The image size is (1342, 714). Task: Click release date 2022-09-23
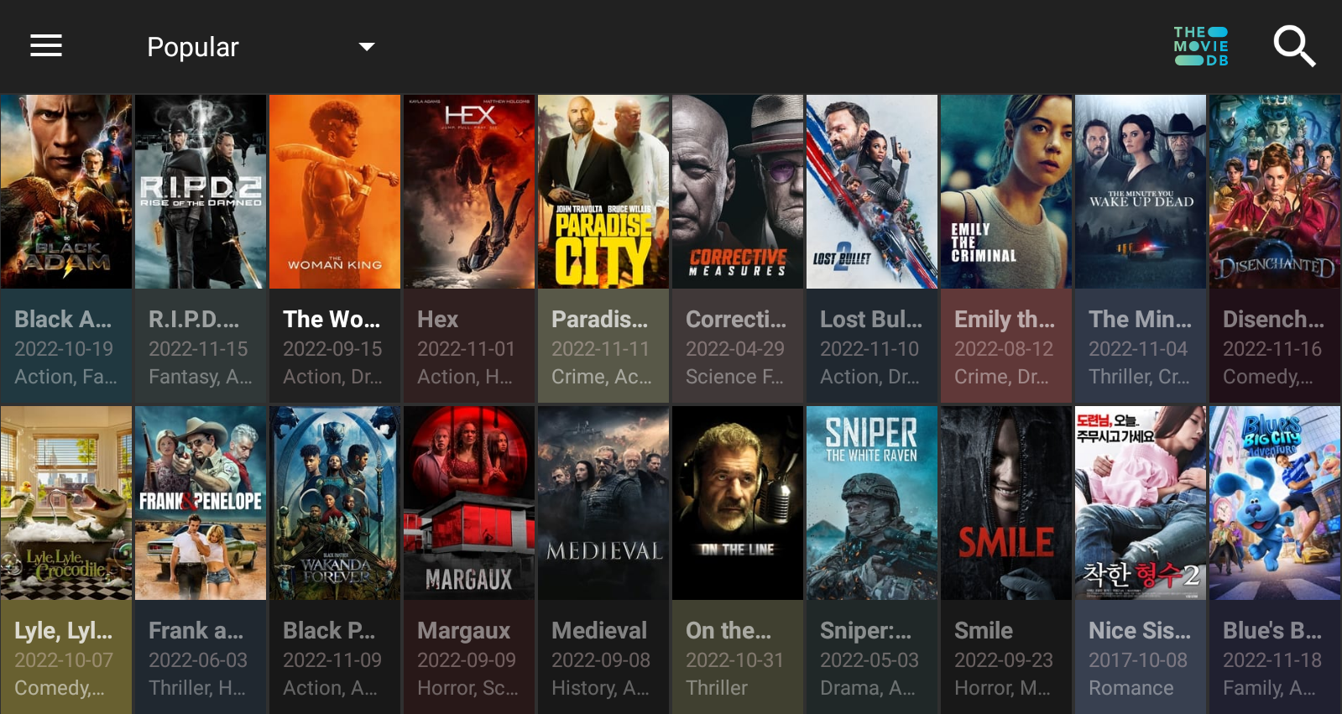click(x=1004, y=660)
